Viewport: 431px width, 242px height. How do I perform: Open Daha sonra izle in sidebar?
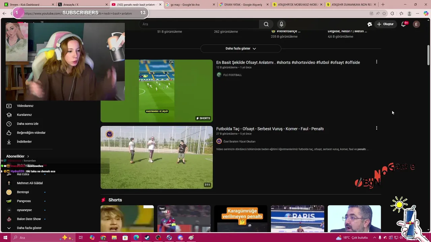pos(28,124)
